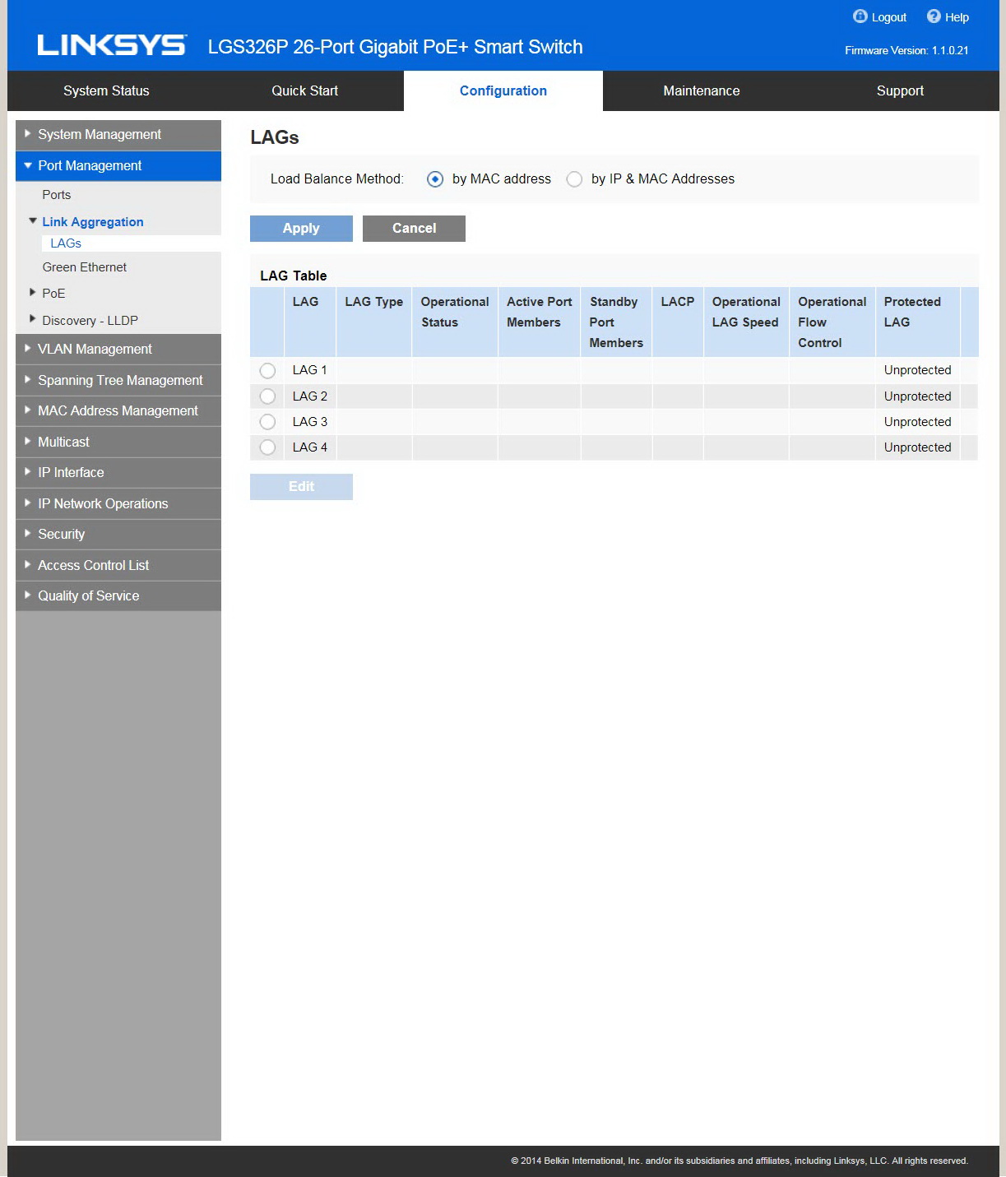Screen dimensions: 1006x1177
Task: Expand the Spanning Tree Management section
Action: click(x=118, y=380)
